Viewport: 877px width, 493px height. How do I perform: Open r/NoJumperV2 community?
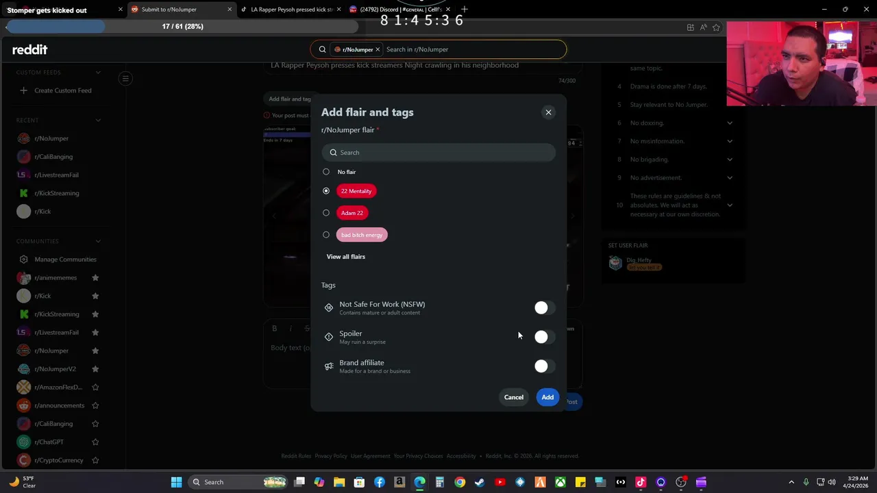coord(55,369)
